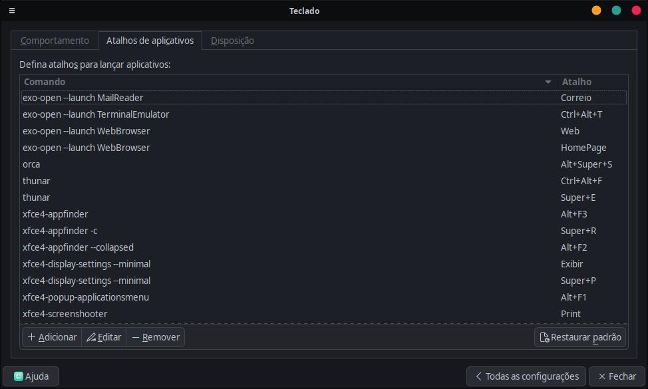
Task: Switch to the Comportamento tab
Action: (55, 41)
